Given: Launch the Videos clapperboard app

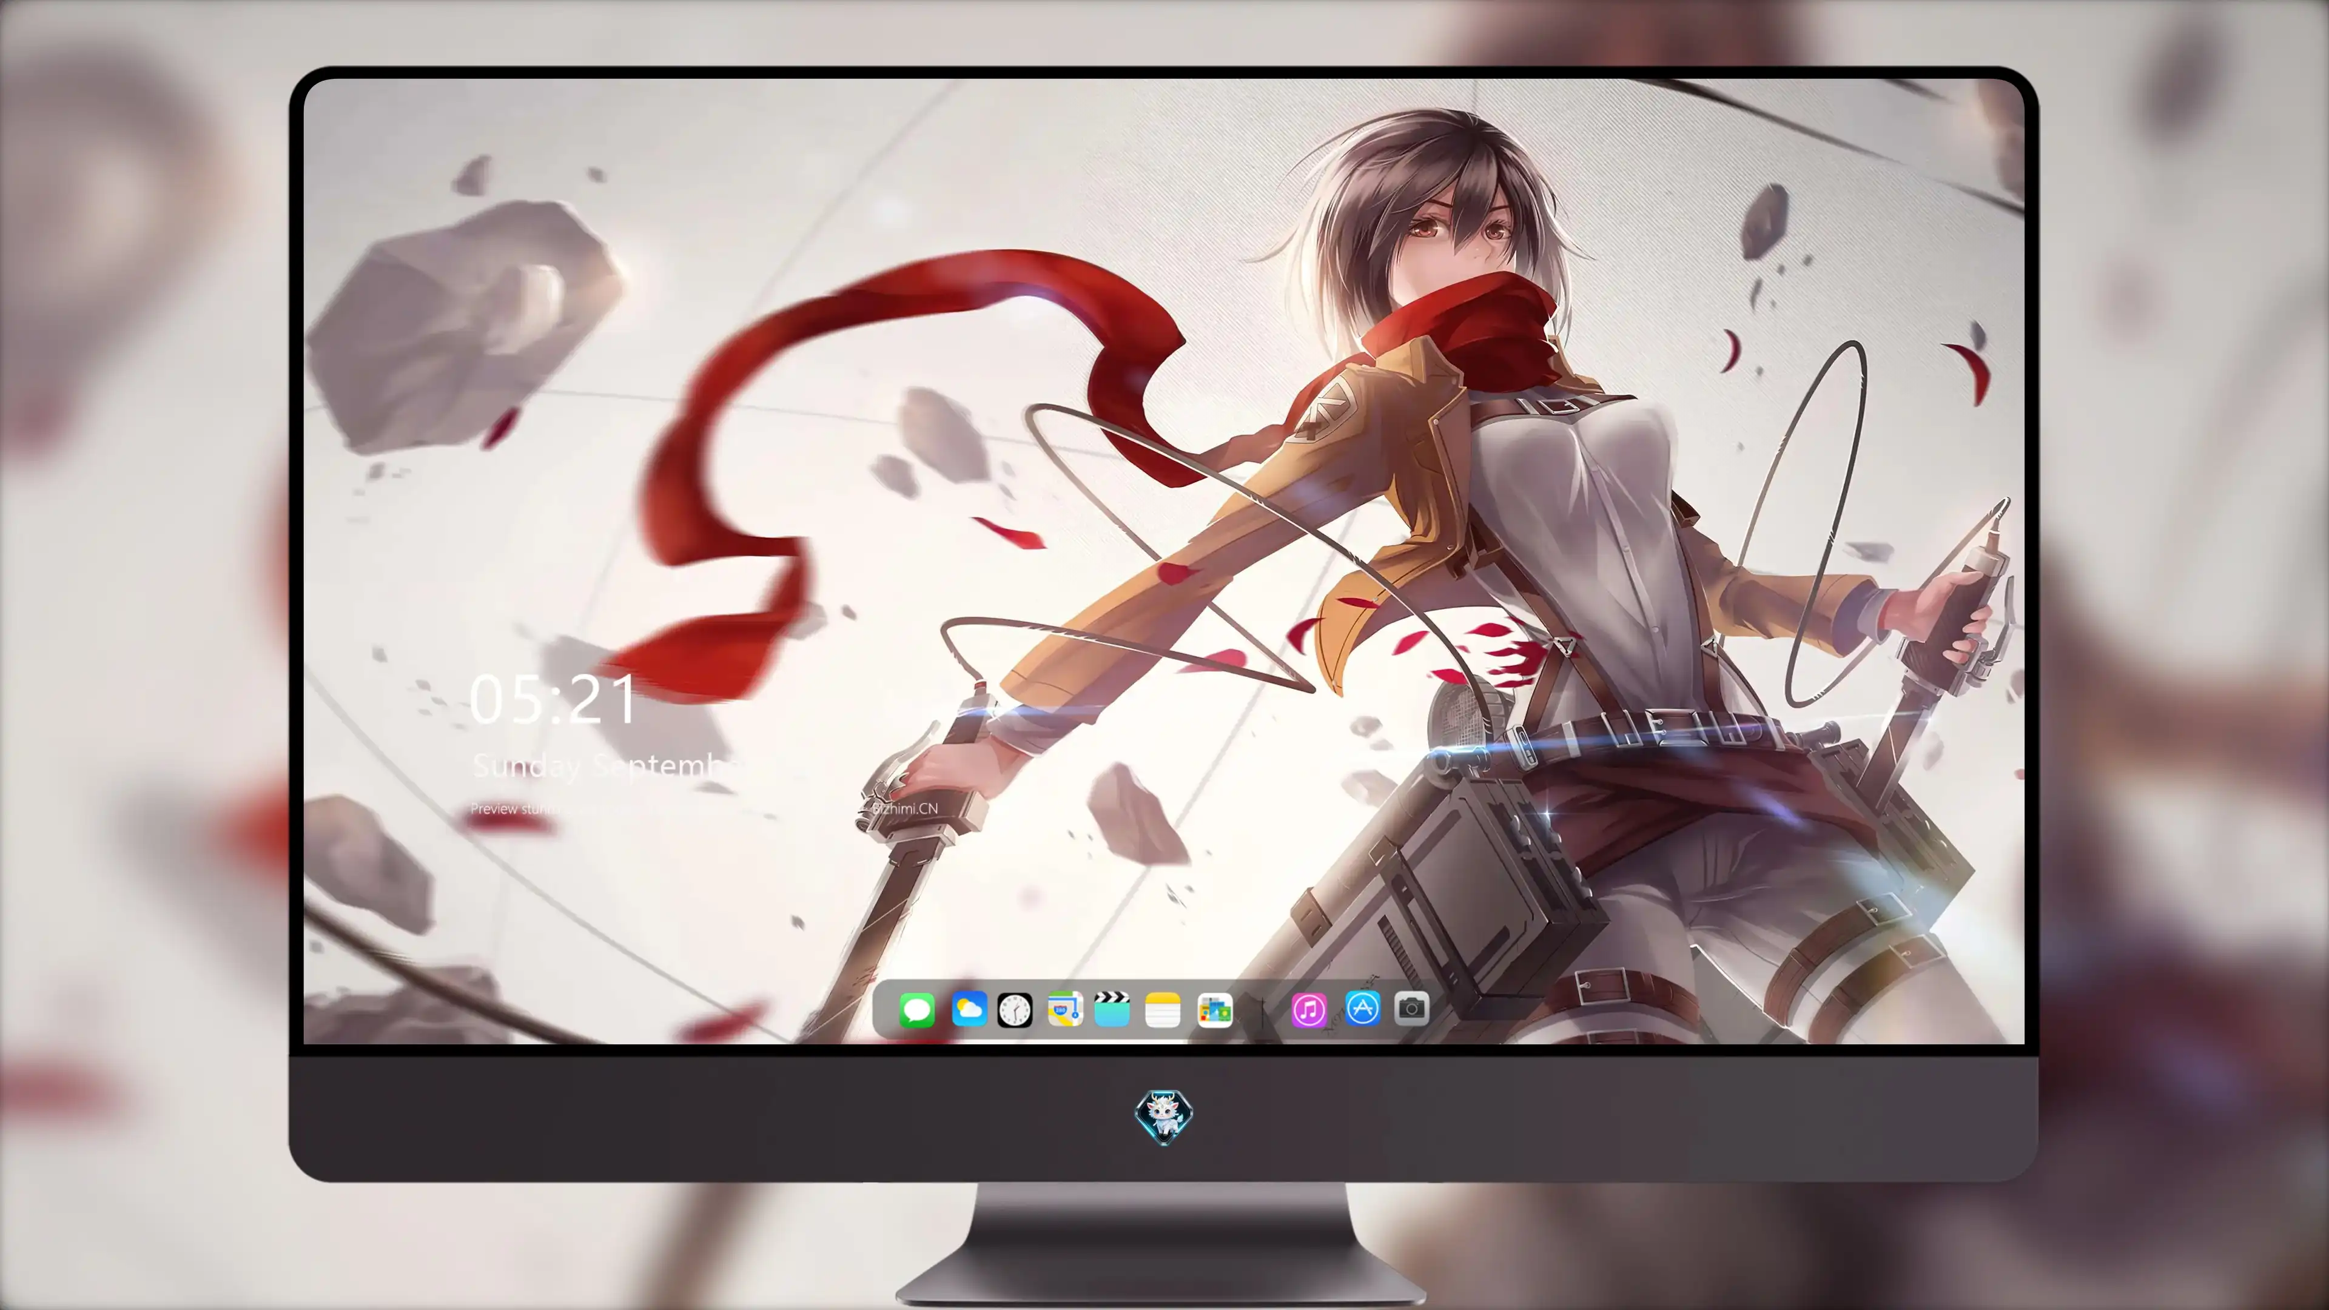Looking at the screenshot, I should tap(1112, 1009).
